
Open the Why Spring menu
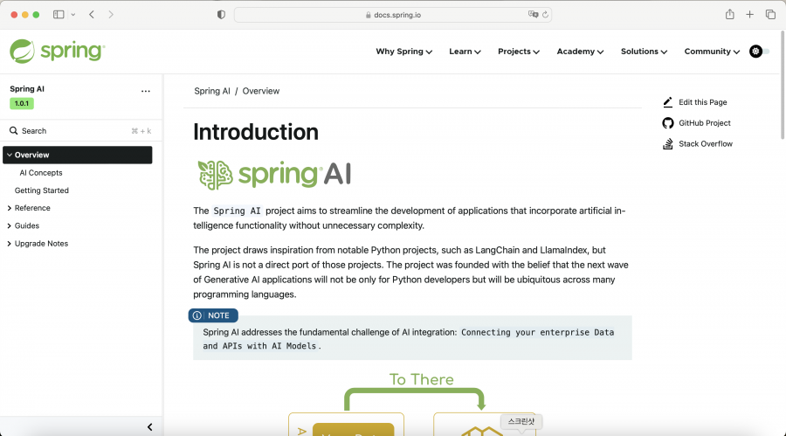(x=404, y=52)
